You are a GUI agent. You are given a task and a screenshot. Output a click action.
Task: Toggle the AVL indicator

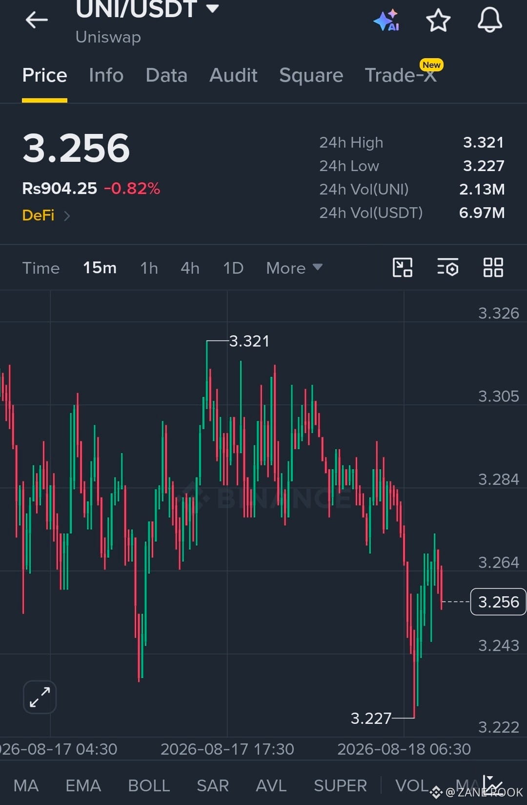[271, 785]
